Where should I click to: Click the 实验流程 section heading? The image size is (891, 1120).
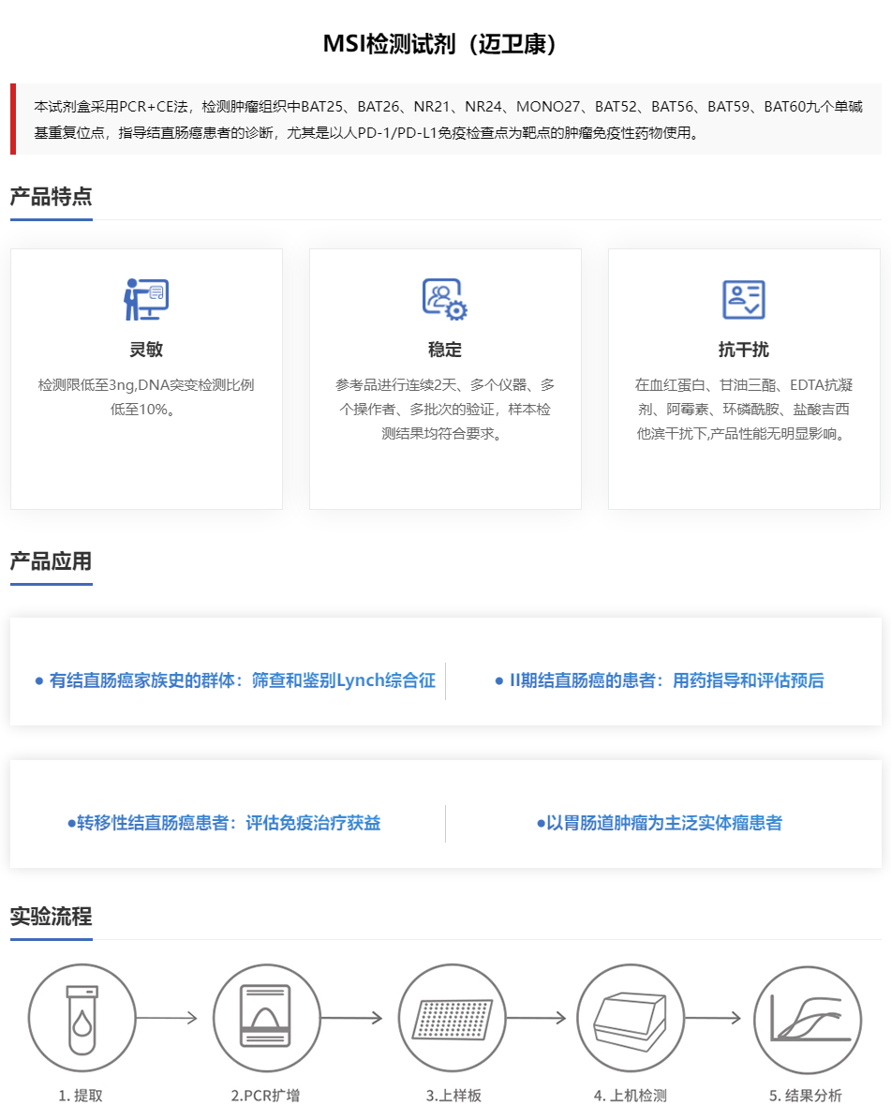[x=52, y=916]
